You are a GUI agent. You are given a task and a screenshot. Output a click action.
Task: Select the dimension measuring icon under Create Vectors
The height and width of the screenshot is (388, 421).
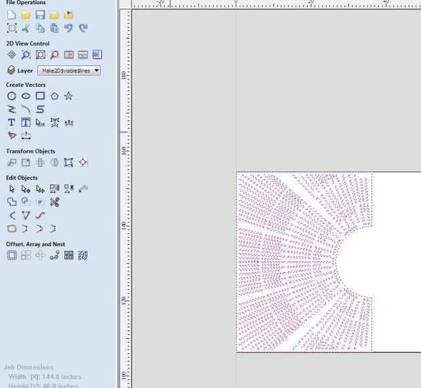(26, 136)
